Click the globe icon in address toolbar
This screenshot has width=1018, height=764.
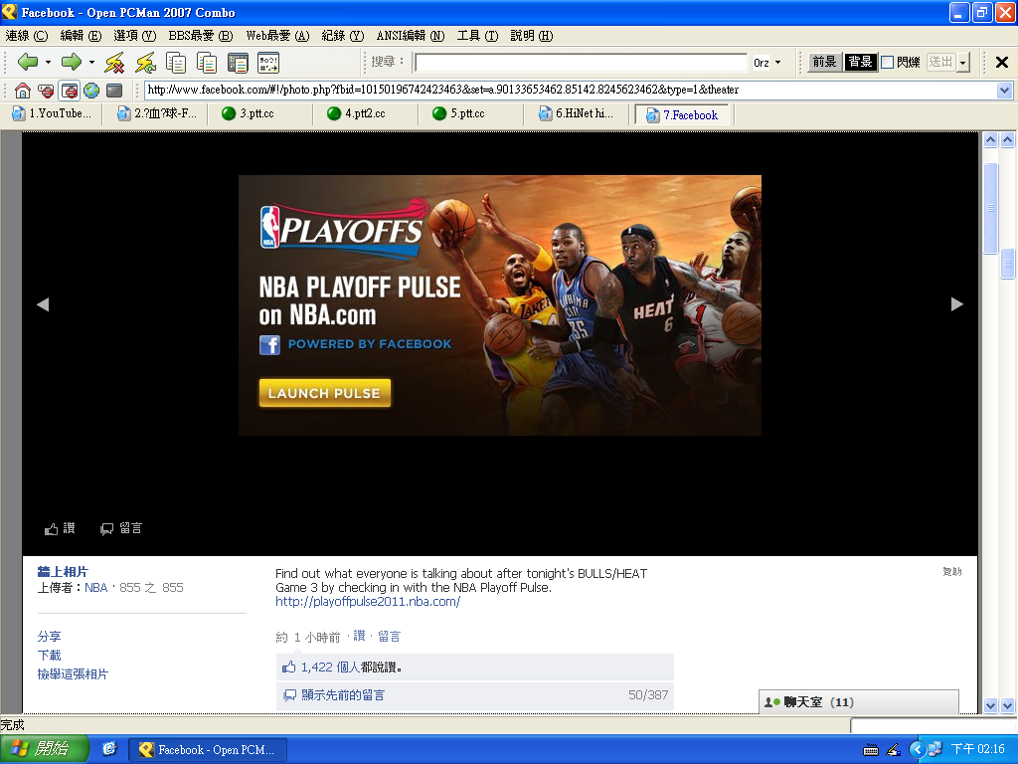click(x=91, y=91)
